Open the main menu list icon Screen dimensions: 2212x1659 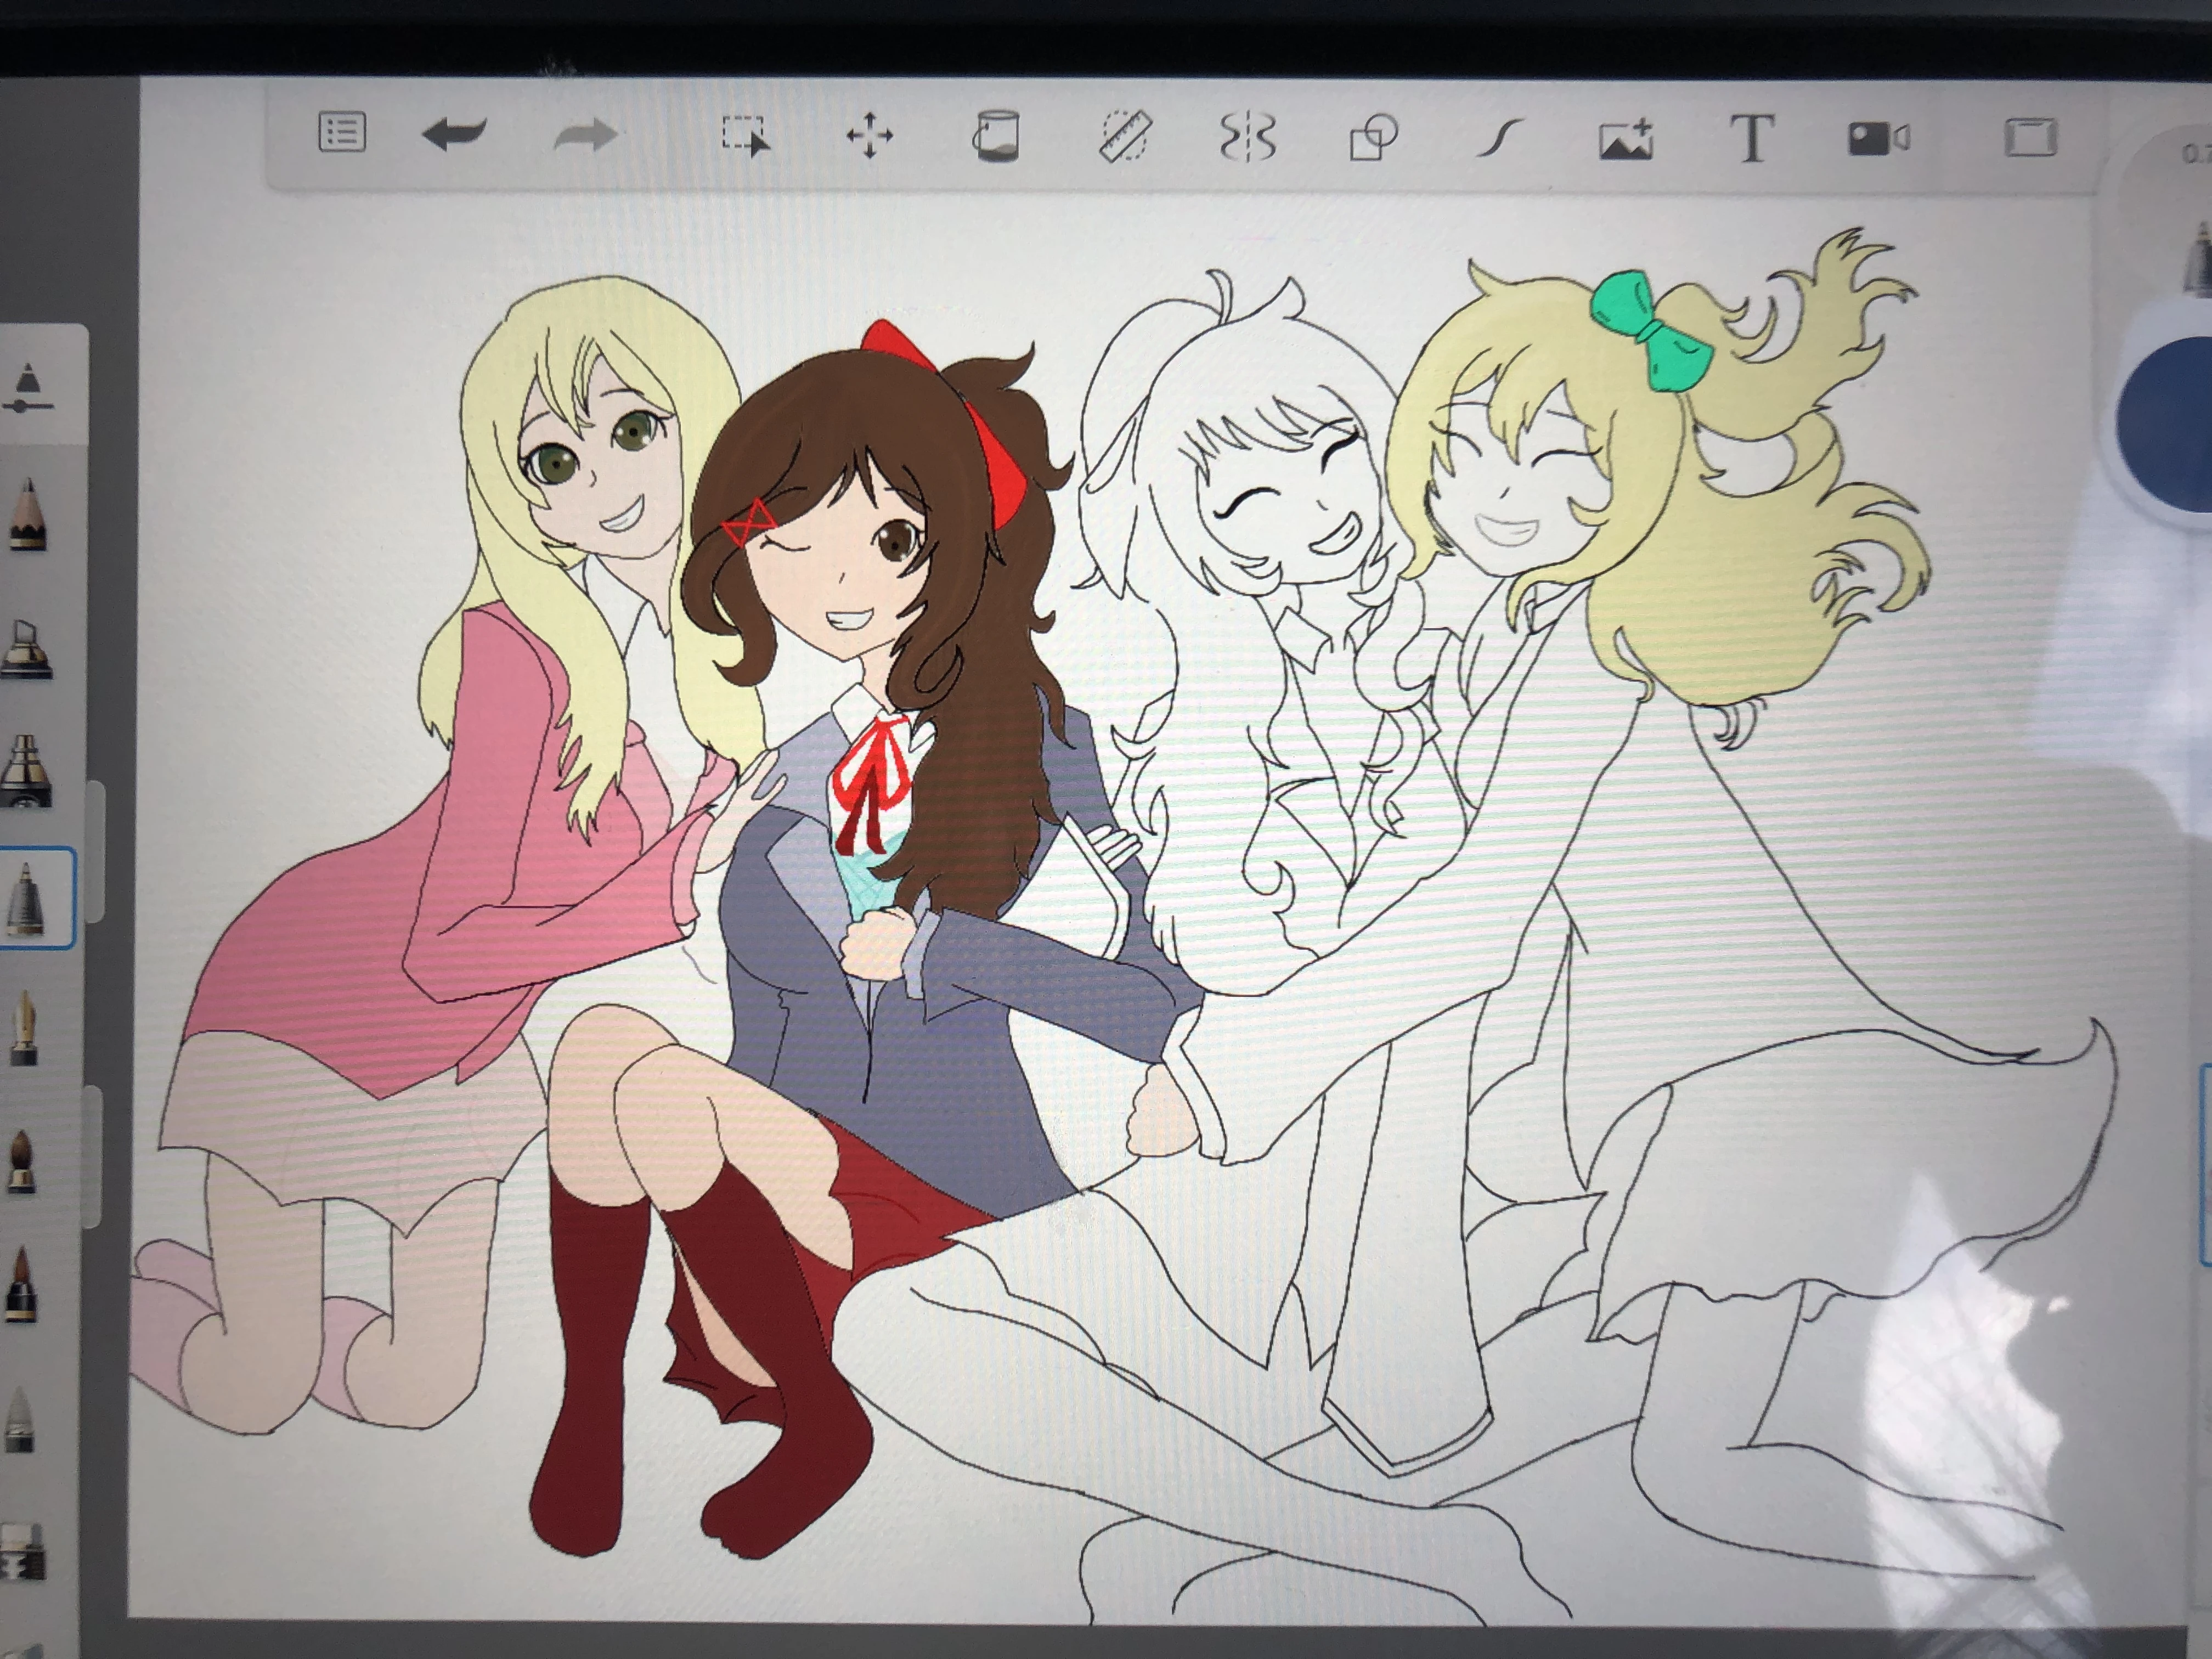pos(342,133)
